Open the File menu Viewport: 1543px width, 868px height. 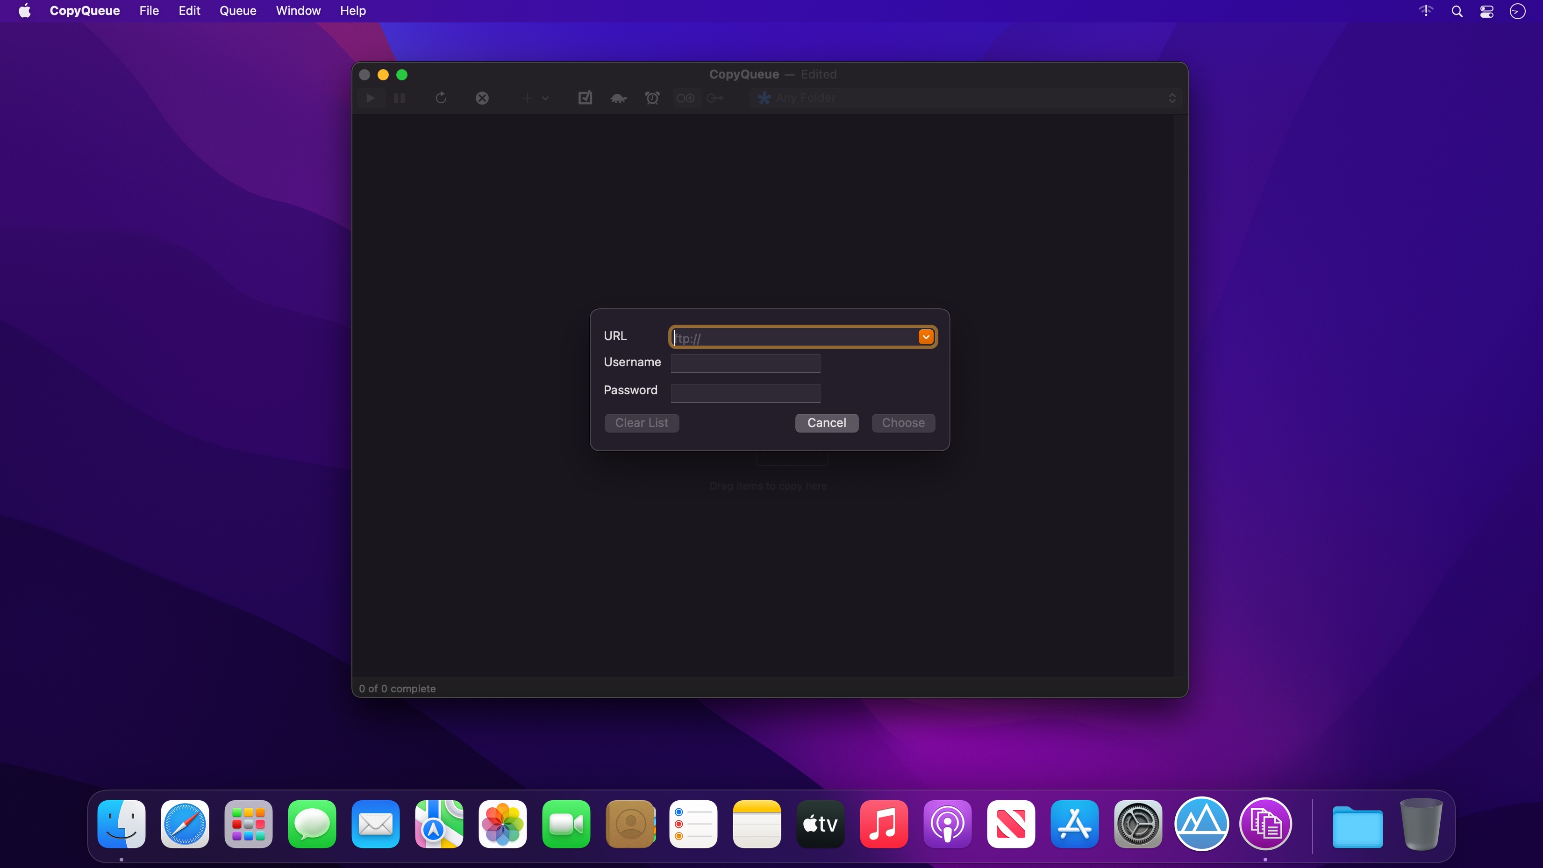[149, 11]
